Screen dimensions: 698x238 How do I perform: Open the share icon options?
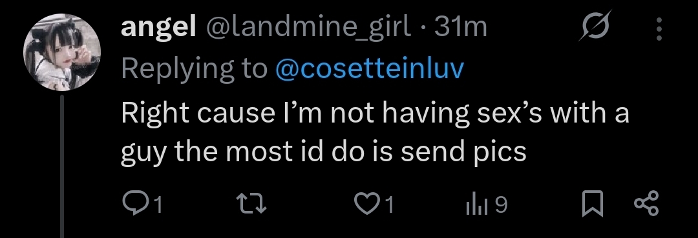[646, 204]
